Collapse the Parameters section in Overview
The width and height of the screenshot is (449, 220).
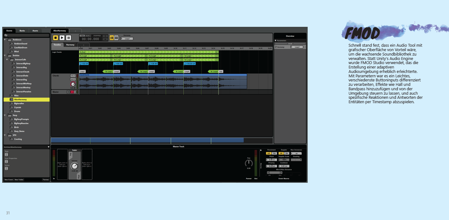click(275, 40)
